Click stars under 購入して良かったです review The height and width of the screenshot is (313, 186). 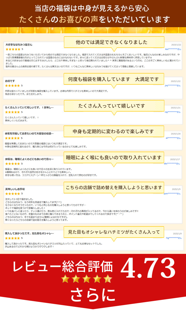tap(12, 238)
